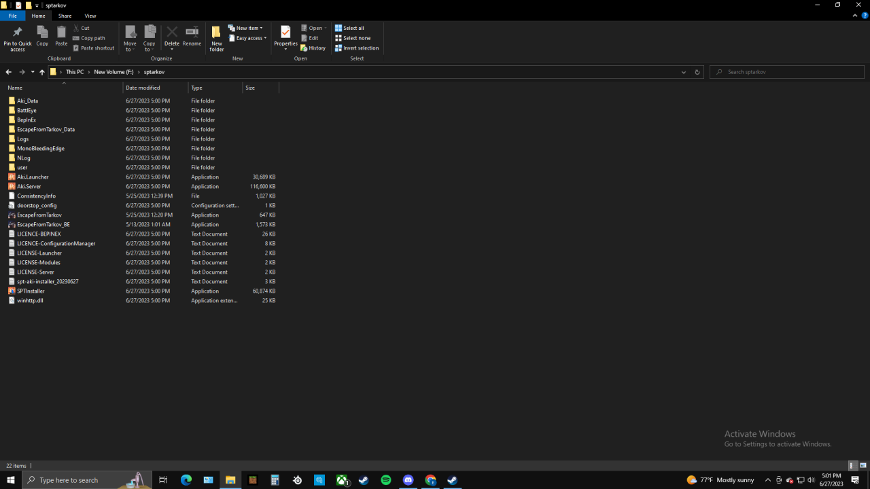Open Microsoft Edge from taskbar

[x=186, y=480]
